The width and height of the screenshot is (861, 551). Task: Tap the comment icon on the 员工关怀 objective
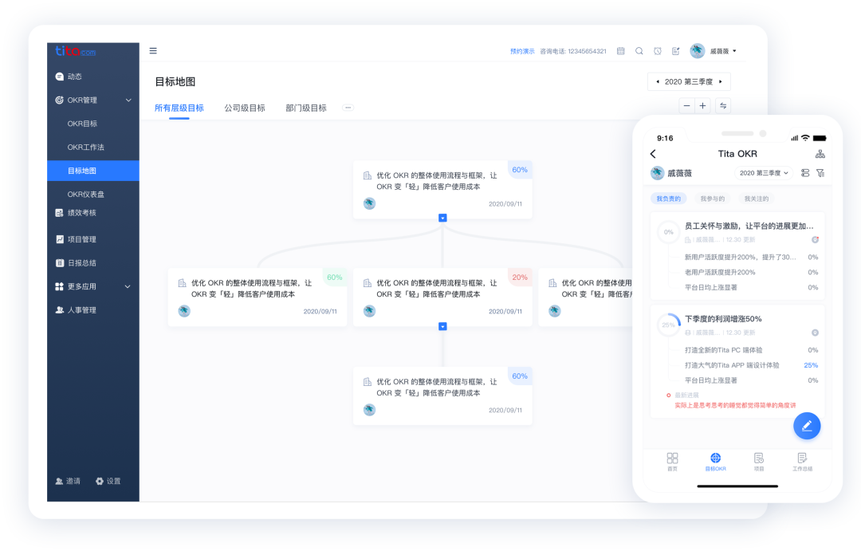815,239
